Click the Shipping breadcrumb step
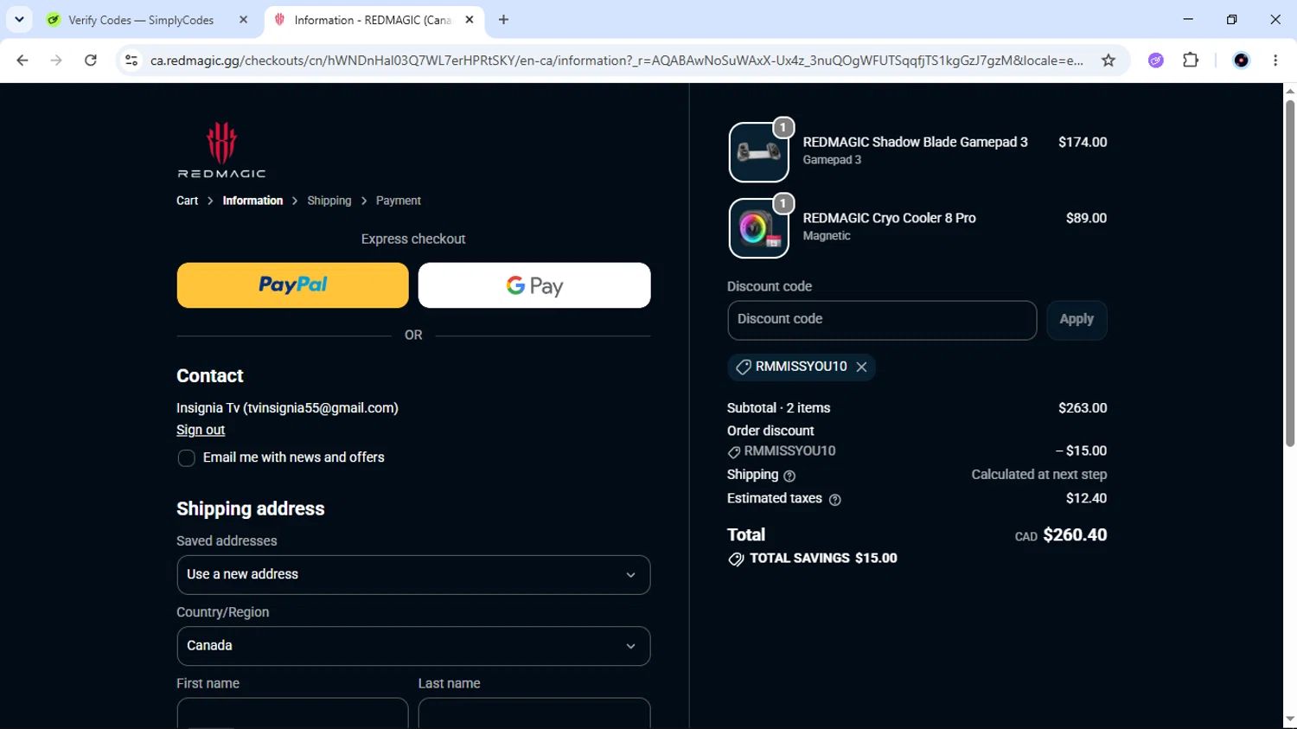Screen dimensions: 1297x729 329,201
